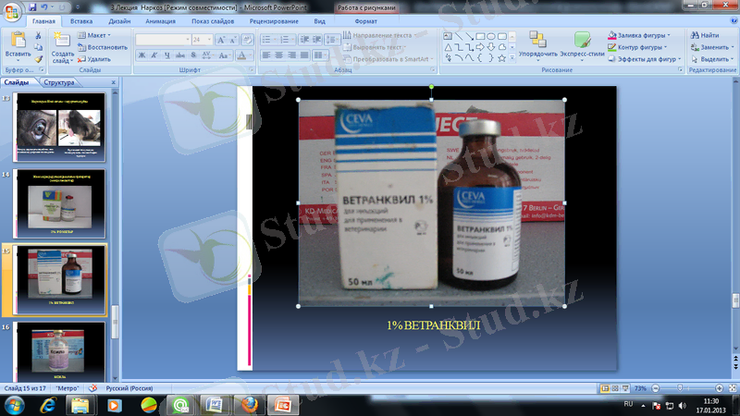The width and height of the screenshot is (740, 416).
Task: Click the Paste (Вставить) icon
Action: point(18,40)
